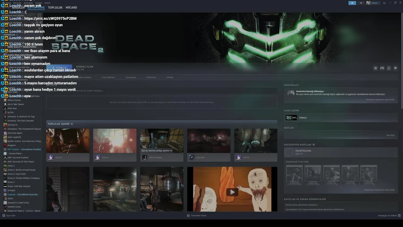Click the wicard profile avatar
This screenshot has height=227, width=403.
(368, 3)
